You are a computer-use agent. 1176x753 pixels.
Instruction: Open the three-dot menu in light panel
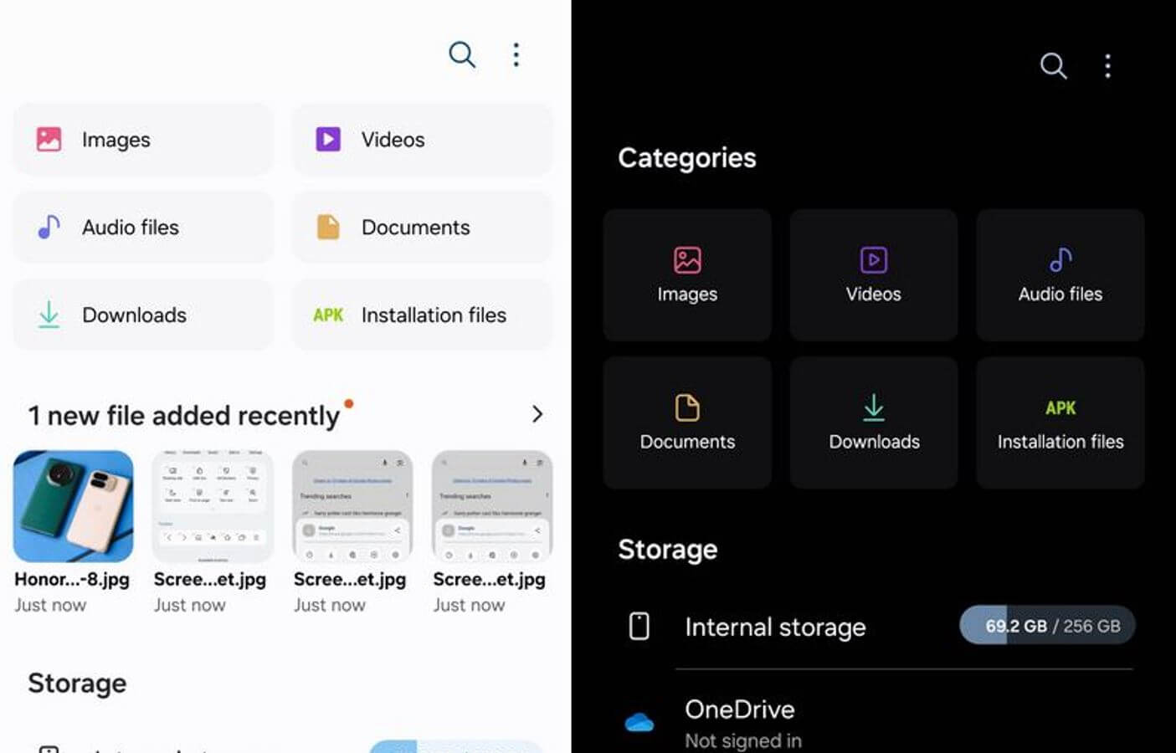point(516,55)
